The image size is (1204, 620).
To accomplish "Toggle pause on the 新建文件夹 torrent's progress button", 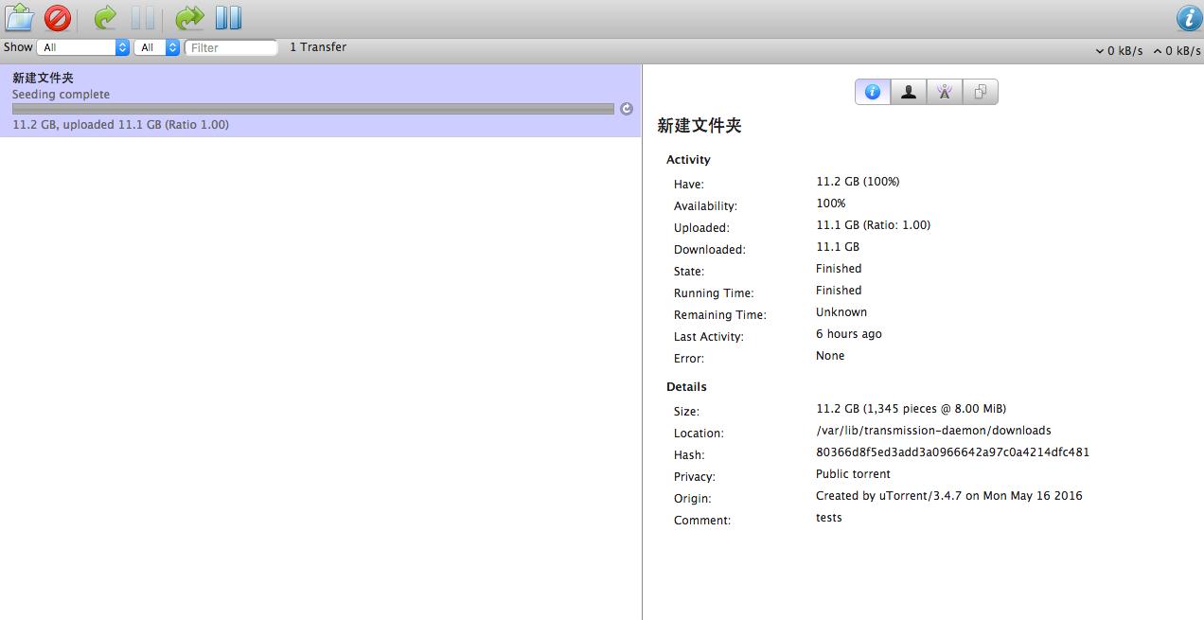I will pyautogui.click(x=626, y=109).
